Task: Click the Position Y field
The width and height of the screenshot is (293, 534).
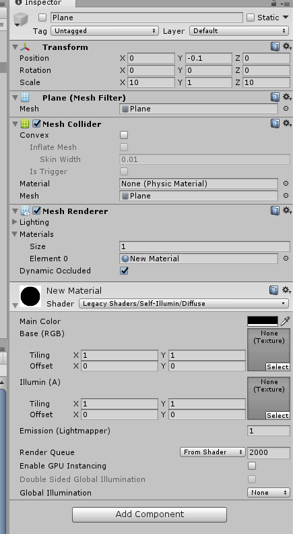Action: (209, 58)
